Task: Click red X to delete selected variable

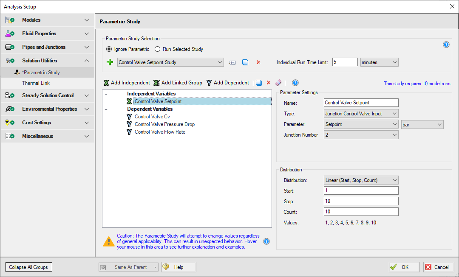Action: (269, 83)
